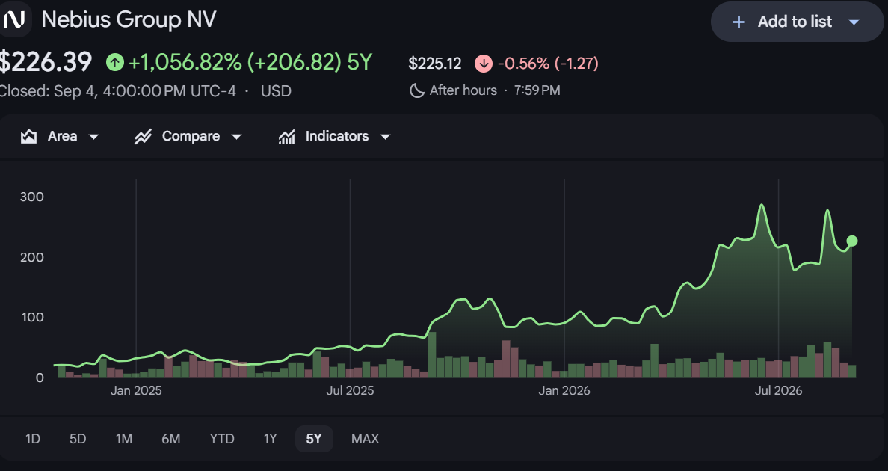The image size is (888, 471).
Task: Select the YTD time range
Action: pos(222,439)
